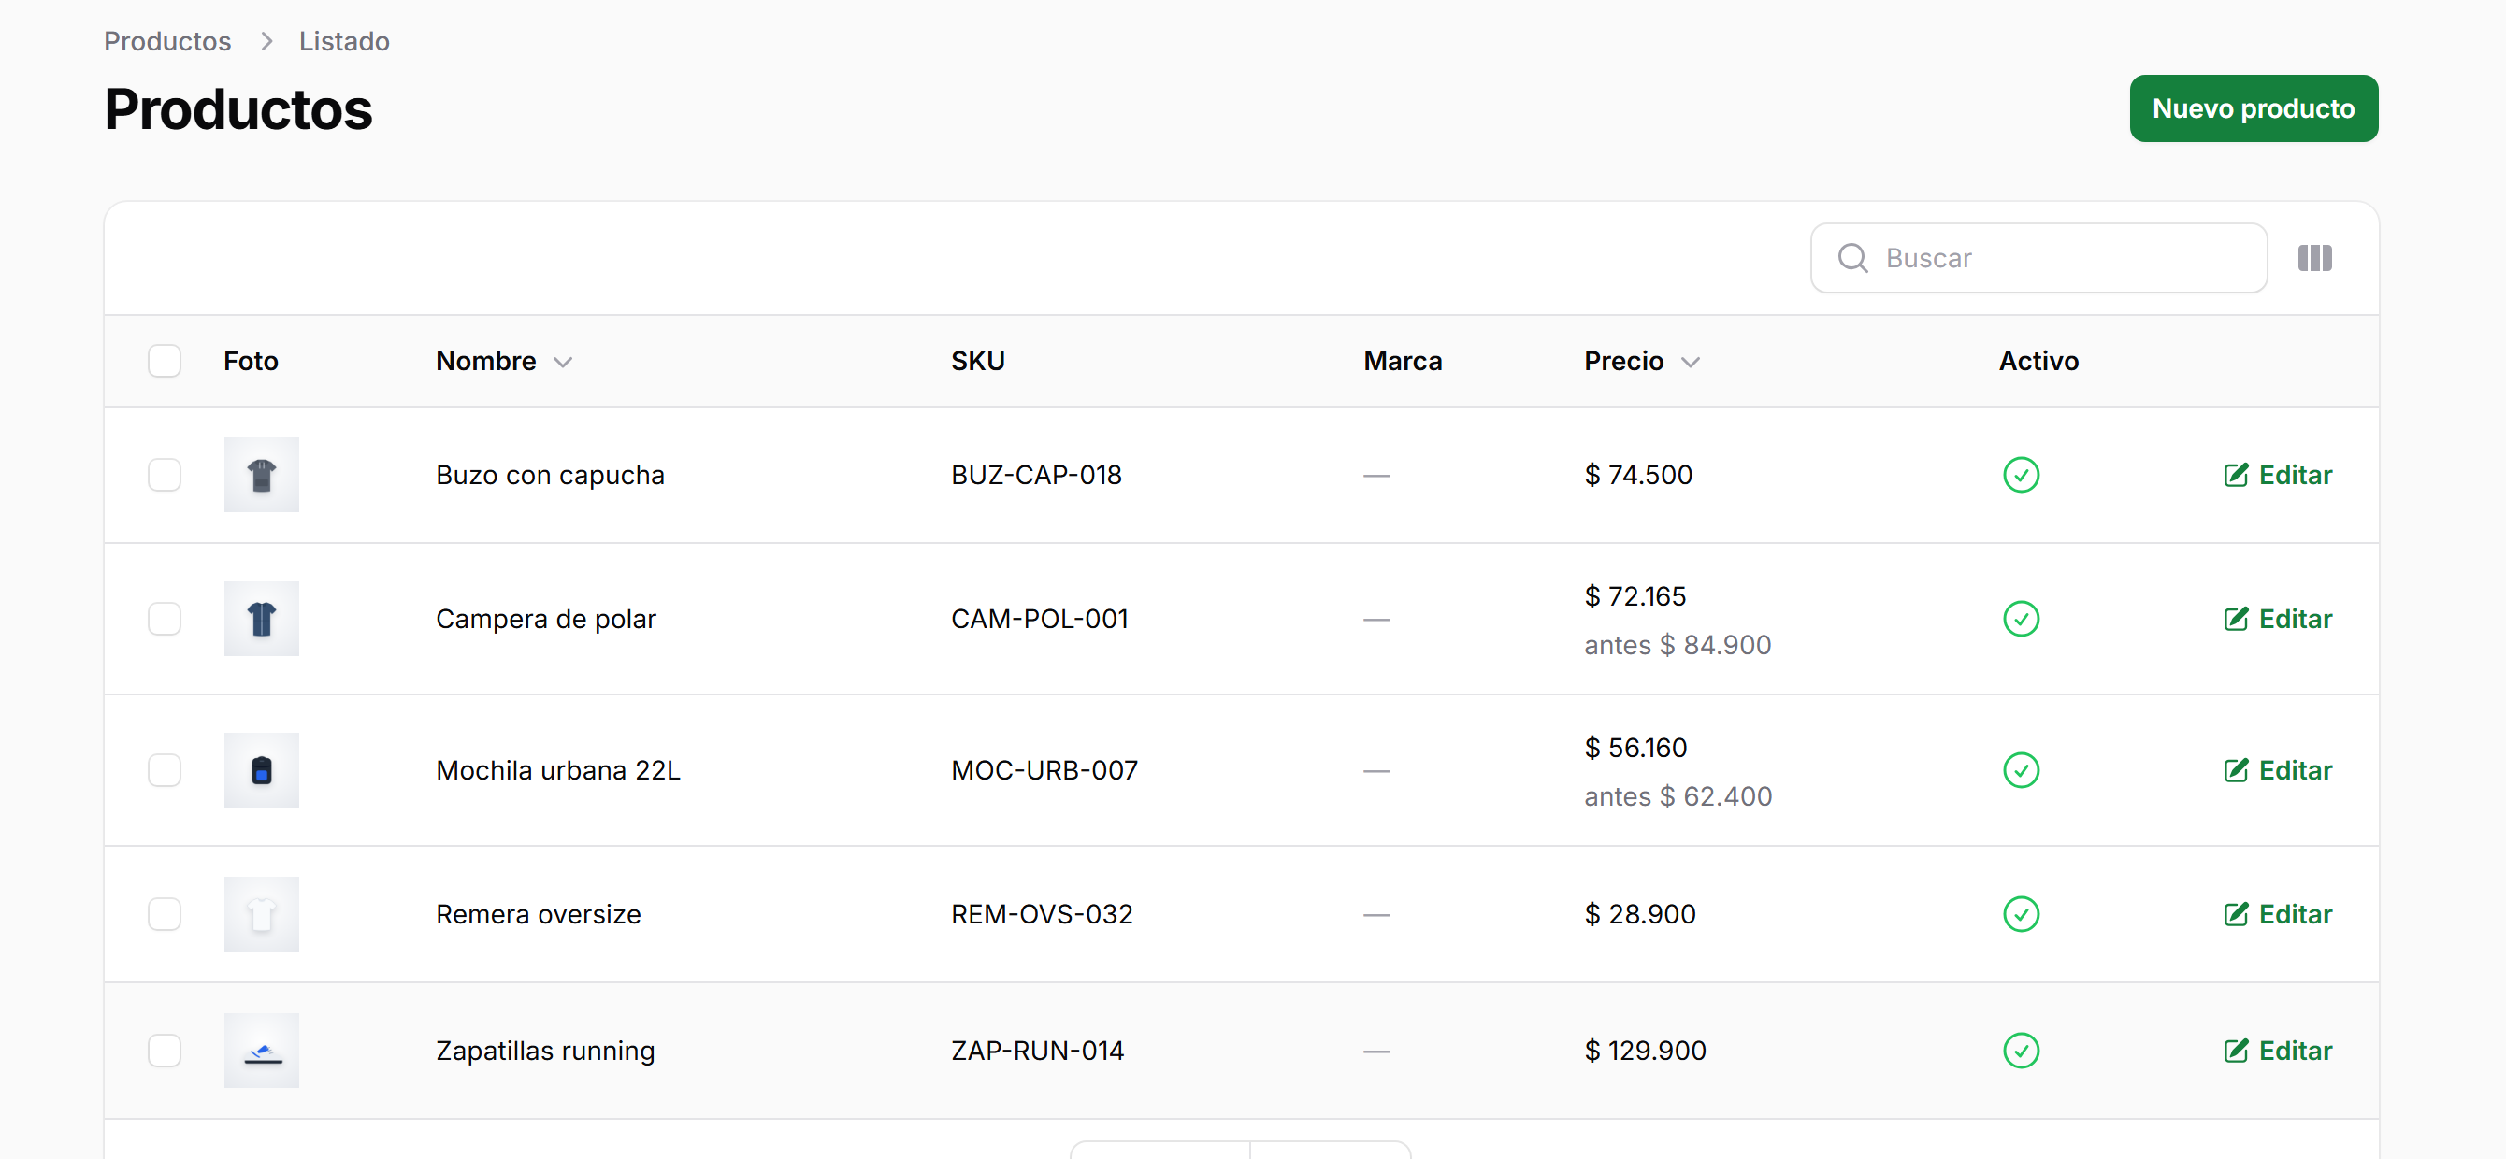Click active checkmark icon for Campera de polar
The width and height of the screenshot is (2506, 1159).
point(2021,619)
